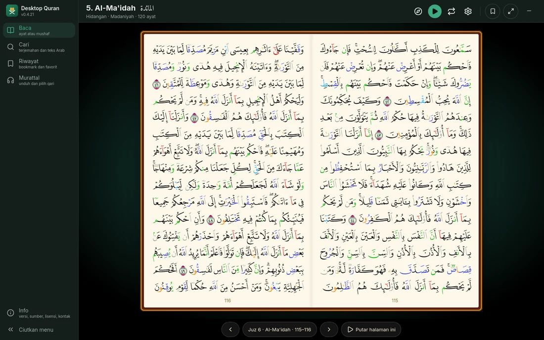Screen dimensions: 544x340
Task: Click the version label v0.4.21
Action: click(27, 14)
